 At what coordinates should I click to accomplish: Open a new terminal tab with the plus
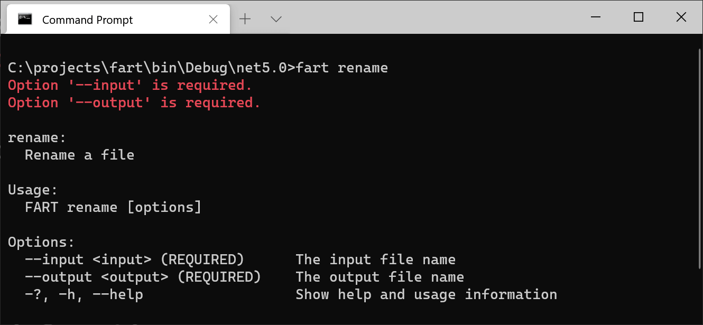click(x=245, y=18)
